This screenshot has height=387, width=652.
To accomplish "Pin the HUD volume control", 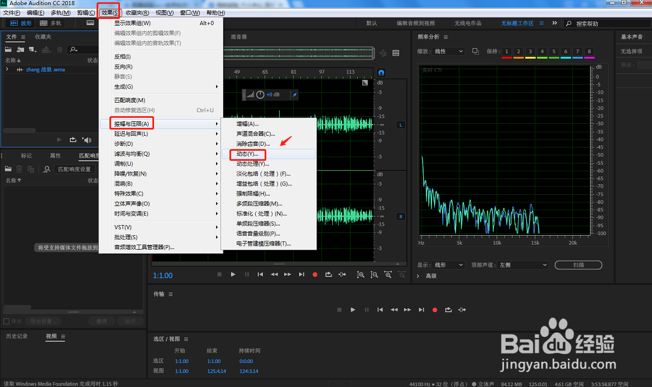I will click(x=294, y=95).
